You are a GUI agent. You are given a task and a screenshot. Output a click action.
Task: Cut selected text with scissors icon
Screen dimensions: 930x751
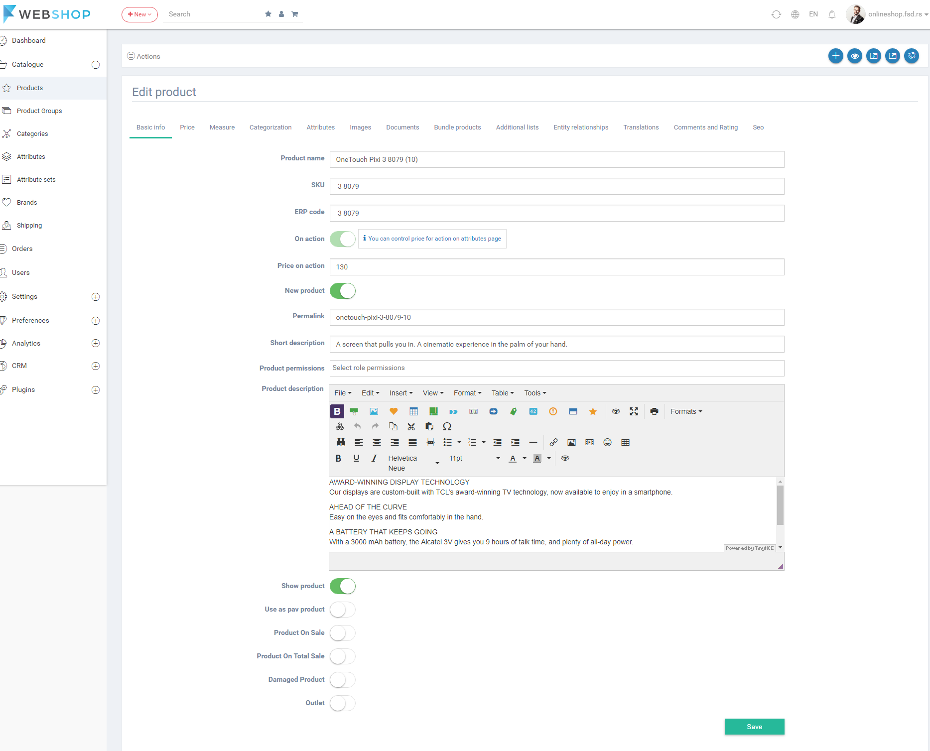point(411,426)
